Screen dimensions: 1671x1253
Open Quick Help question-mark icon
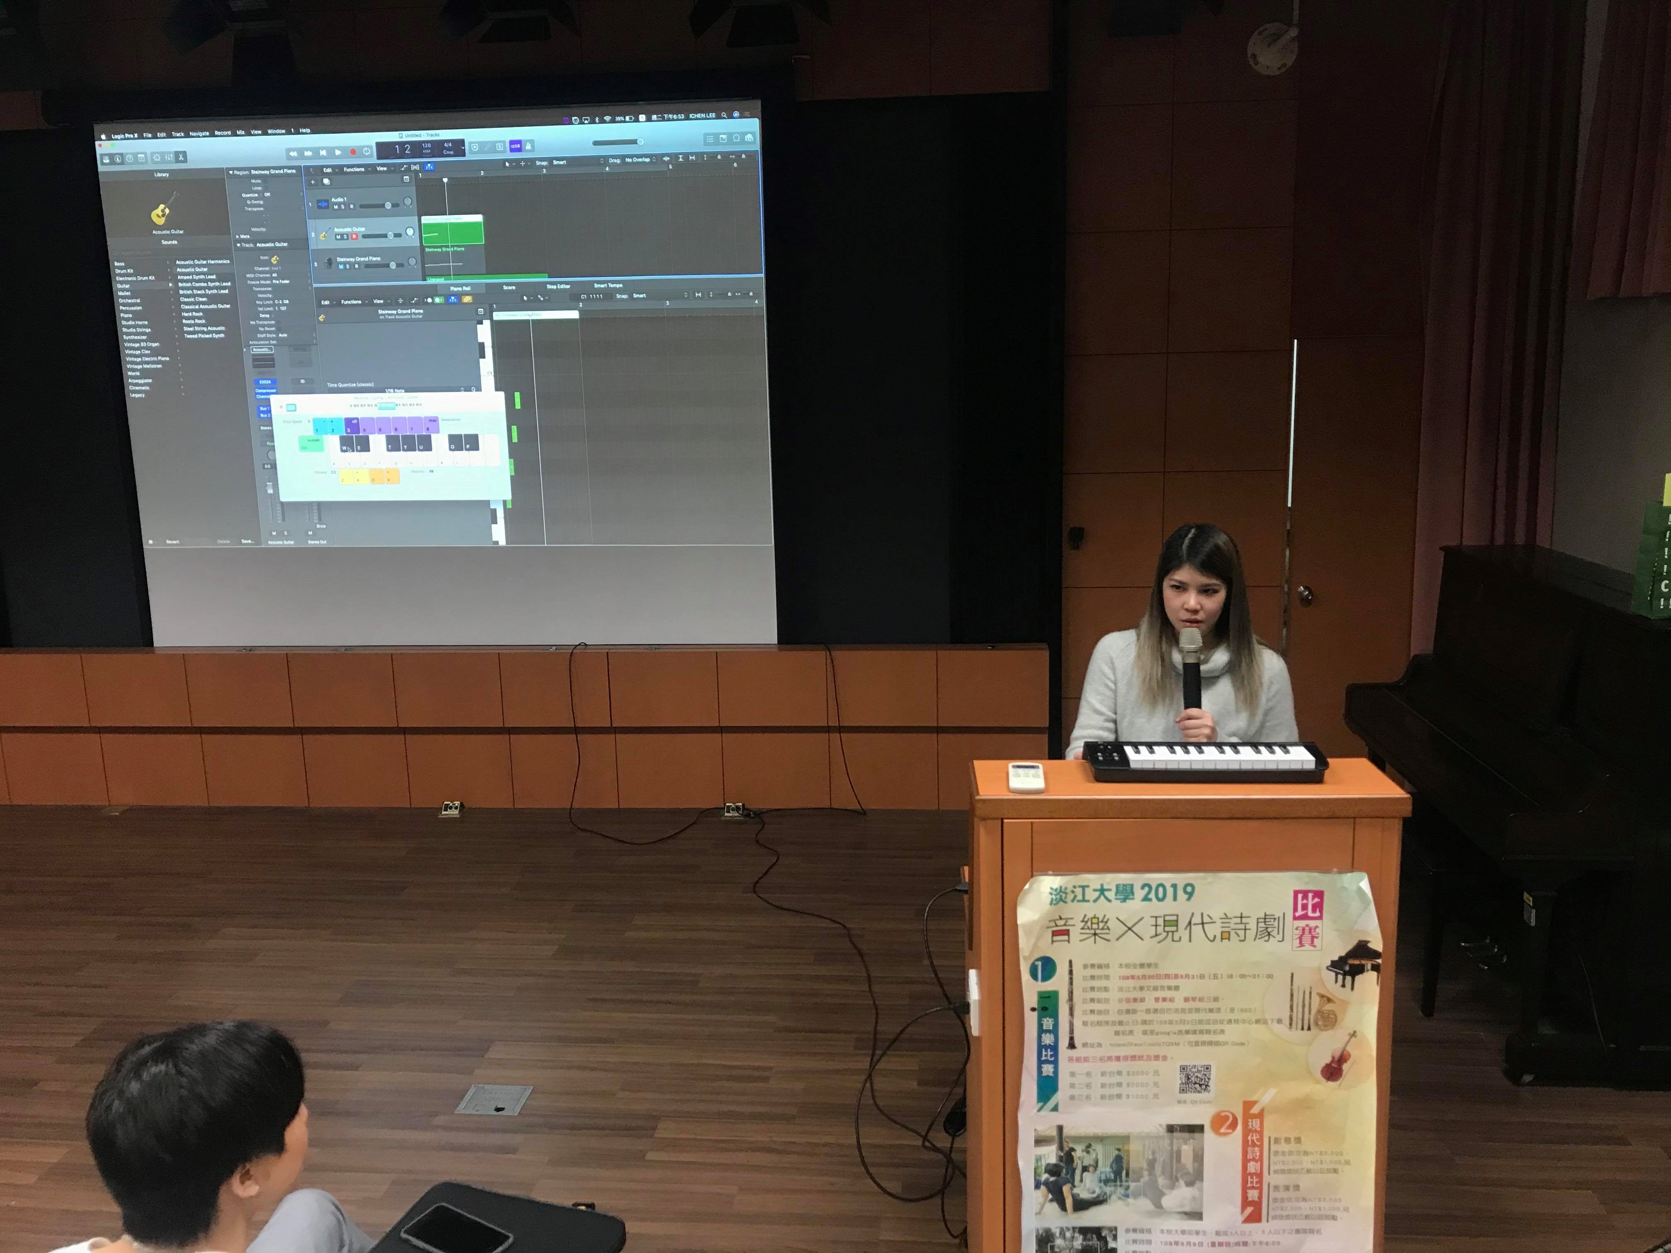[129, 159]
